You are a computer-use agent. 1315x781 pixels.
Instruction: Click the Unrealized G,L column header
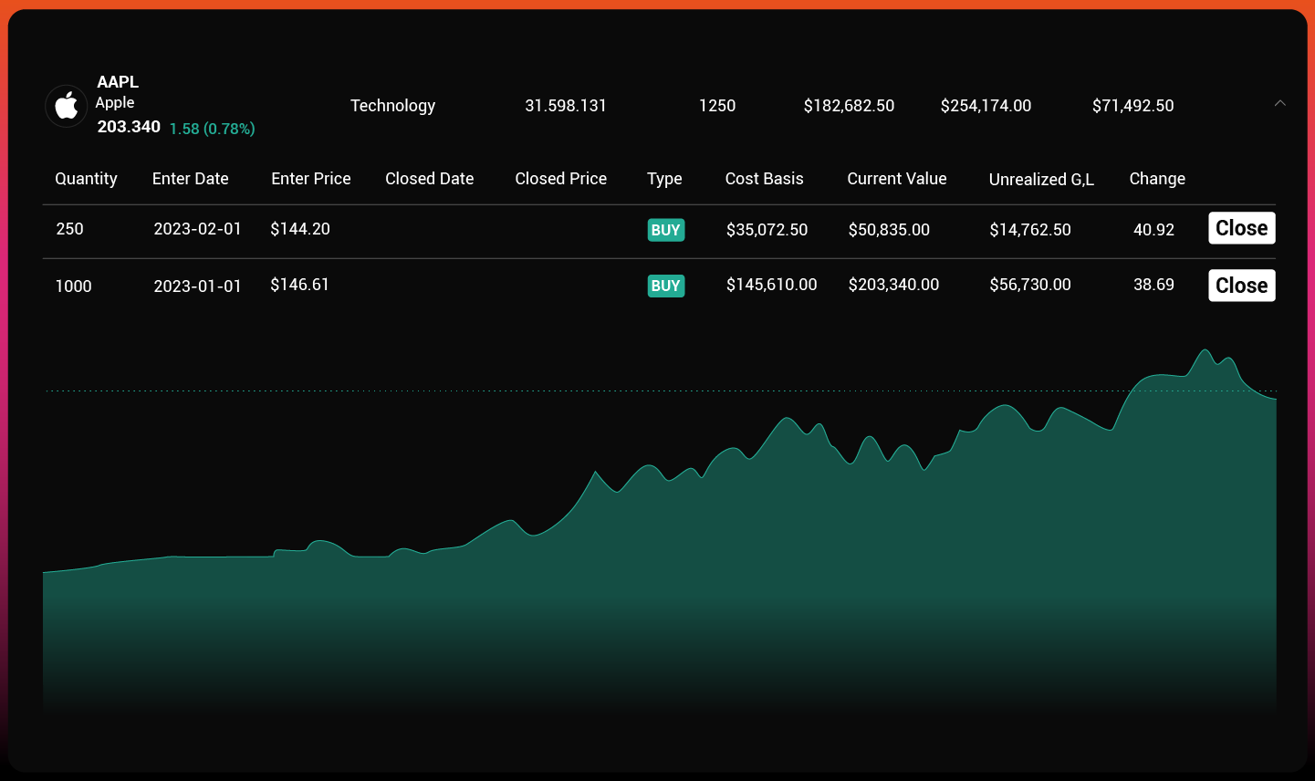click(1041, 180)
